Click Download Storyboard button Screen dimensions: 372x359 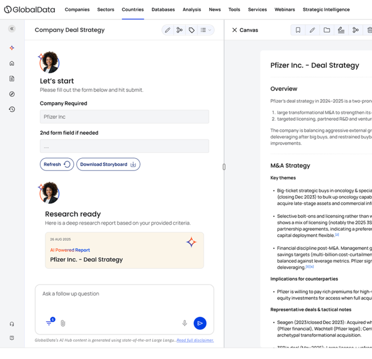pos(108,164)
